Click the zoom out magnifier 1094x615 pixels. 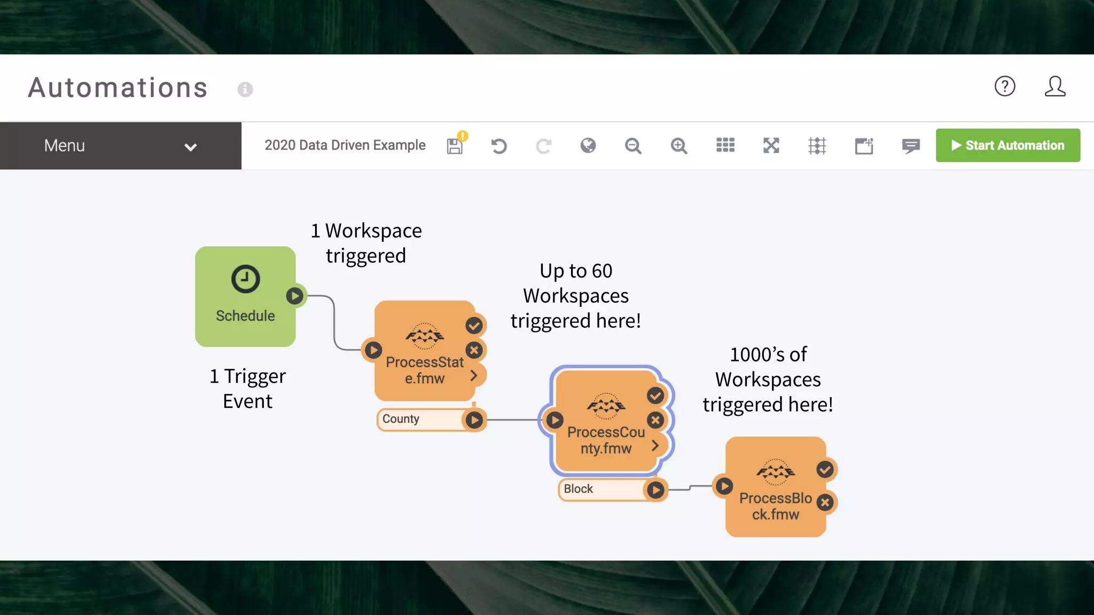point(633,146)
